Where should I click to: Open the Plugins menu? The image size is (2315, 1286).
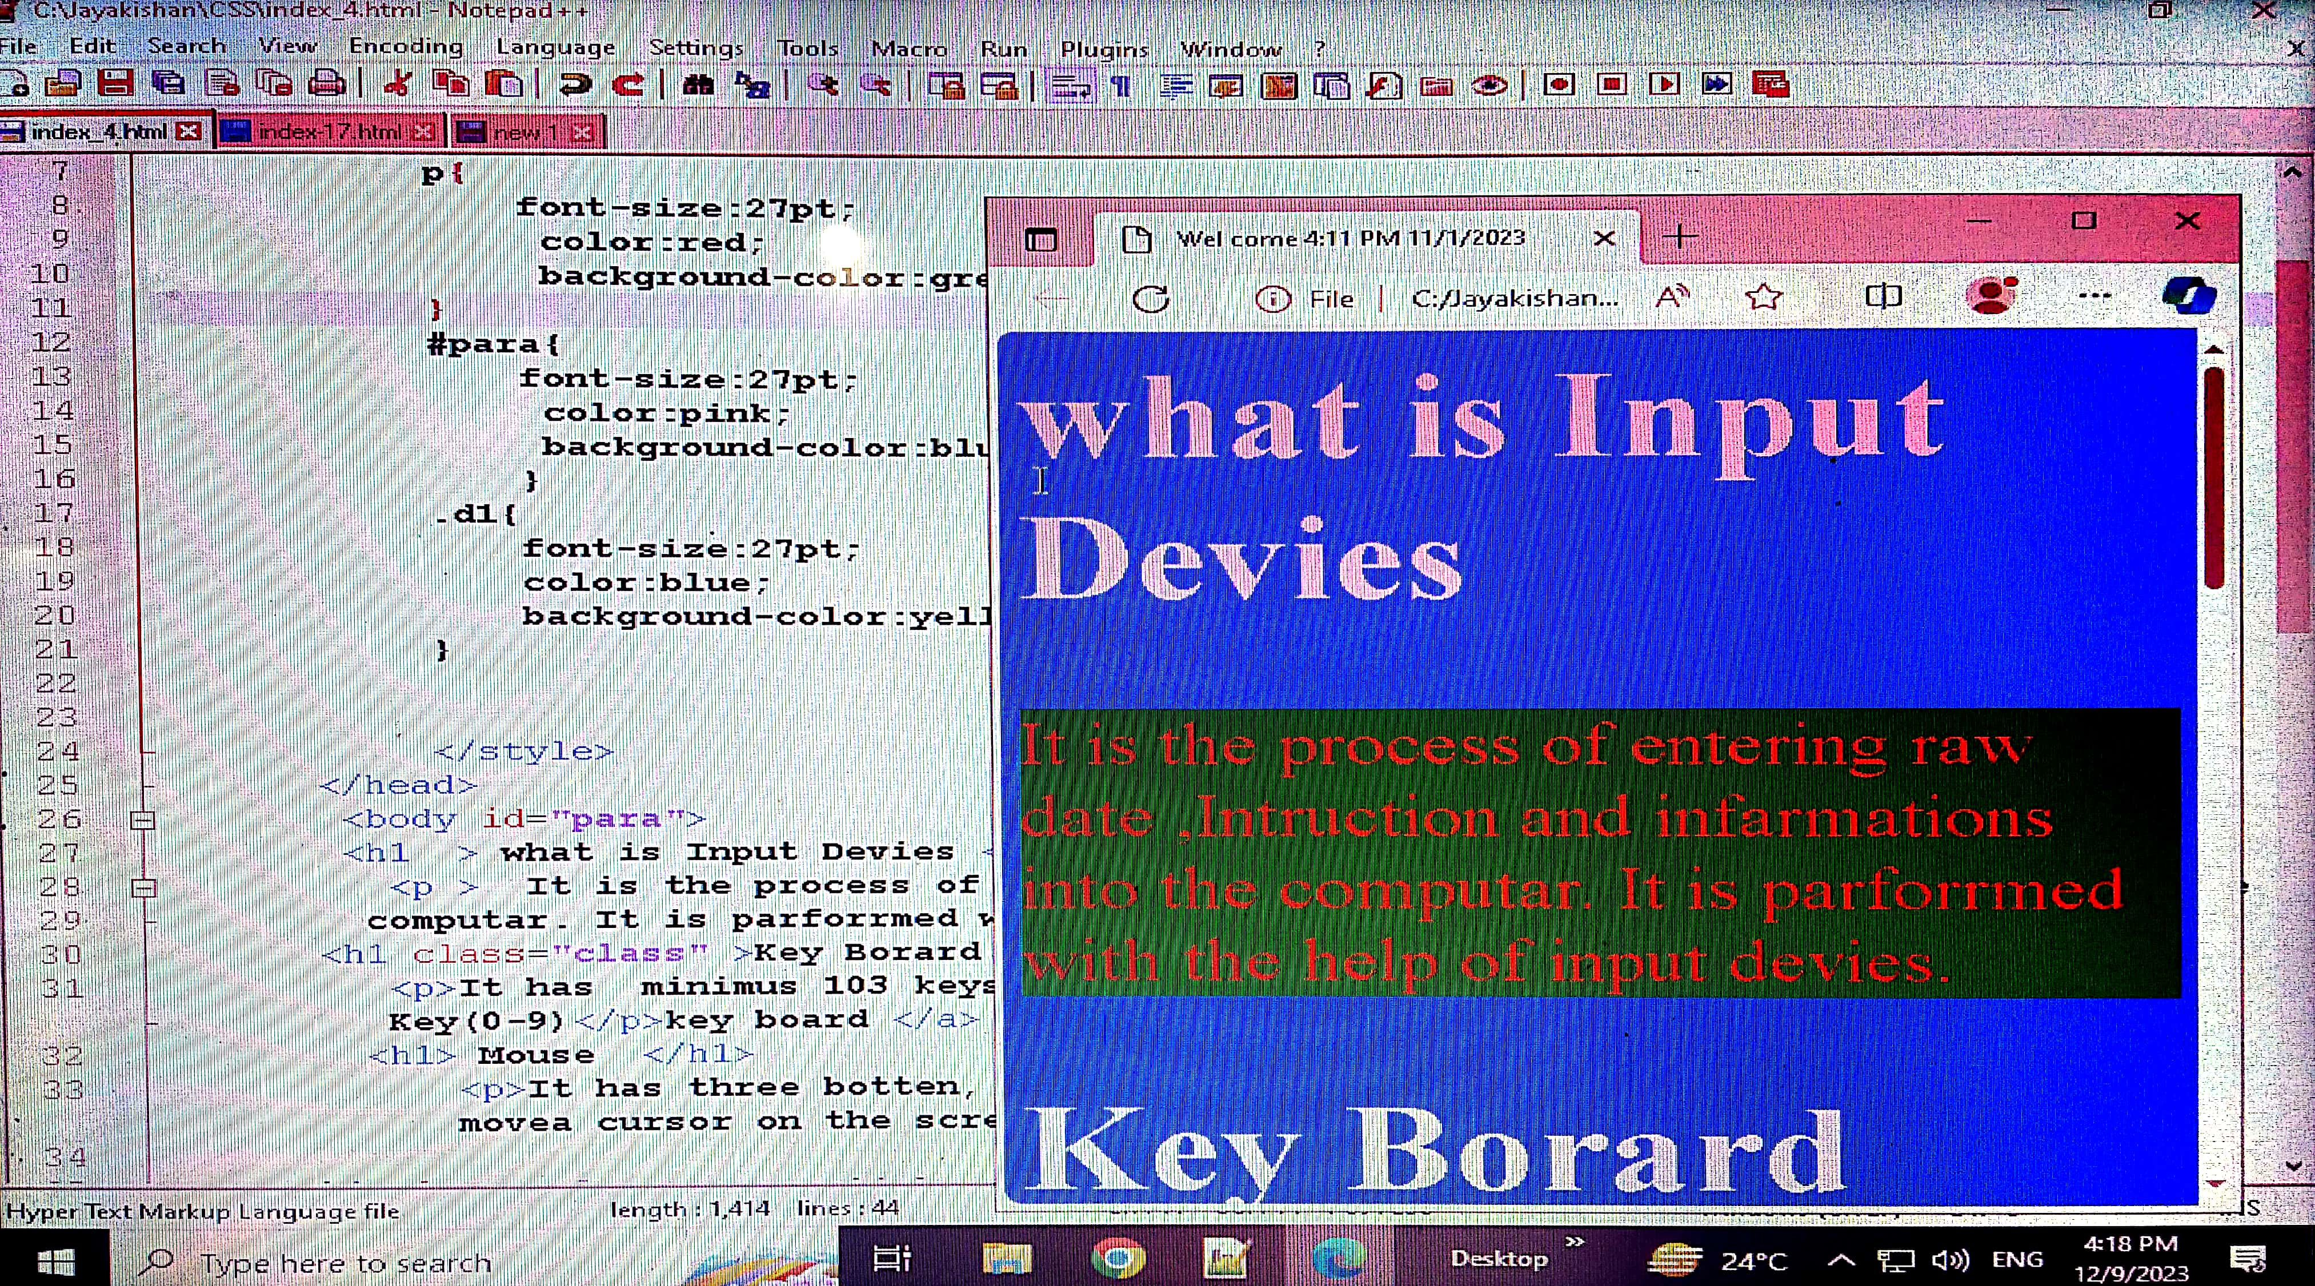[1104, 49]
